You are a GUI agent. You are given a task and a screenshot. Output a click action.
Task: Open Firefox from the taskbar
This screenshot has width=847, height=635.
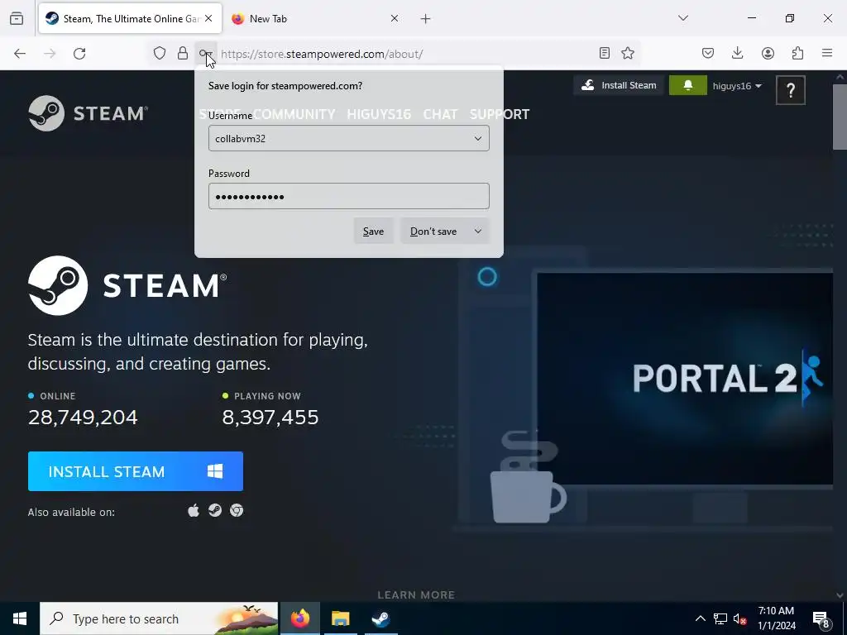(299, 618)
